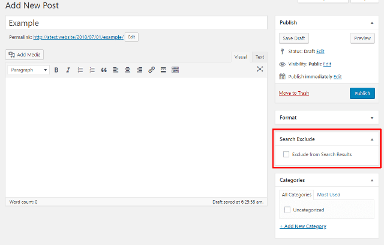
Task: Click the Add Media button
Action: [25, 55]
